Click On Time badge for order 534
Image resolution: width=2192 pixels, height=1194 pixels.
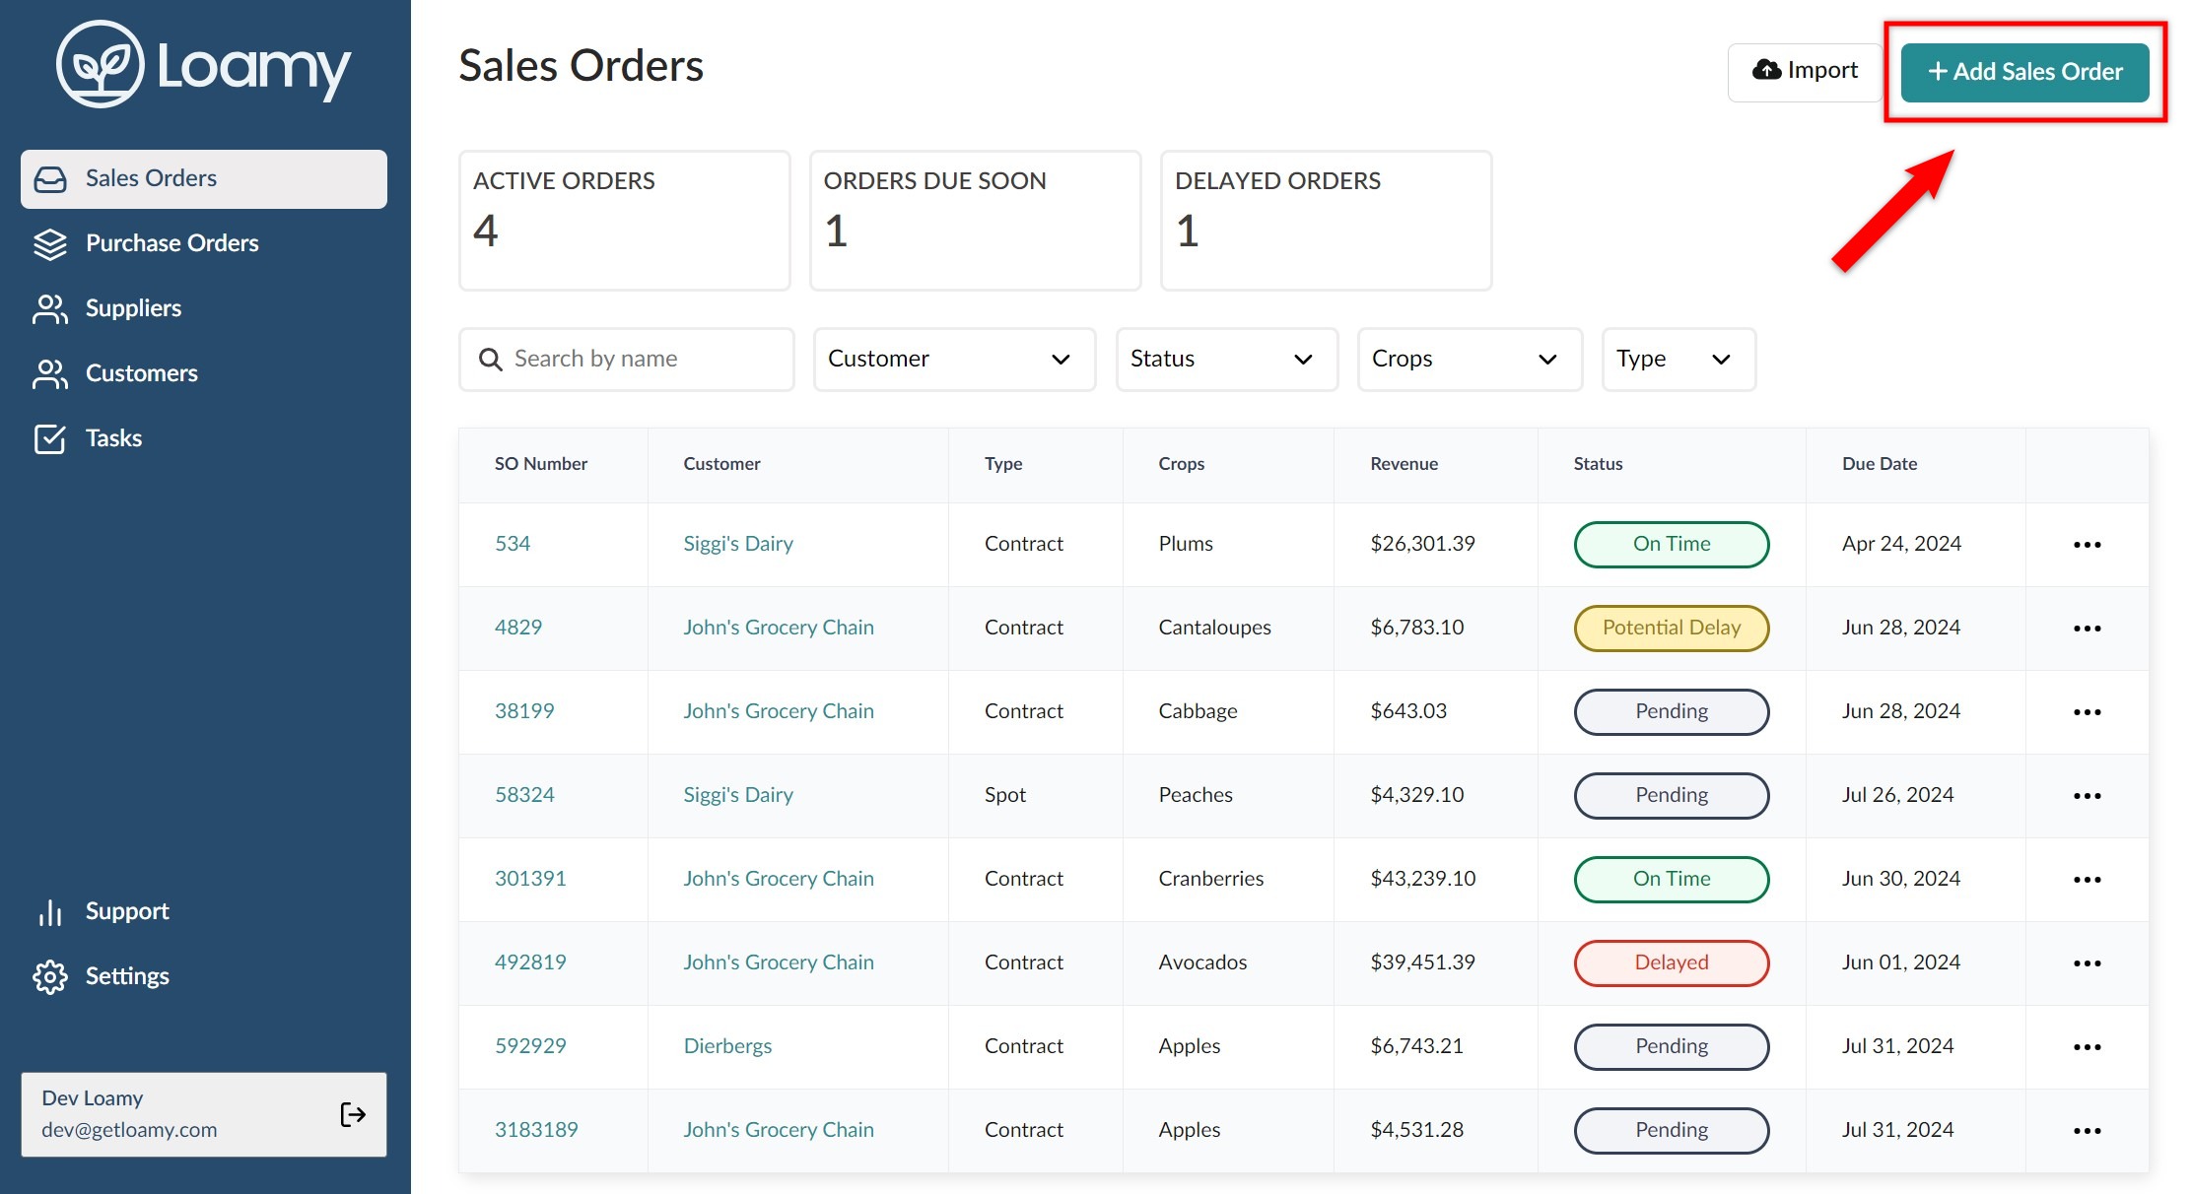(1672, 545)
